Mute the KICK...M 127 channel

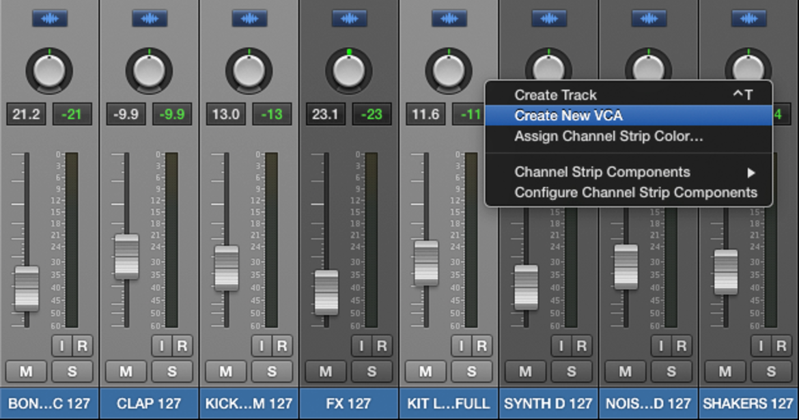click(226, 372)
